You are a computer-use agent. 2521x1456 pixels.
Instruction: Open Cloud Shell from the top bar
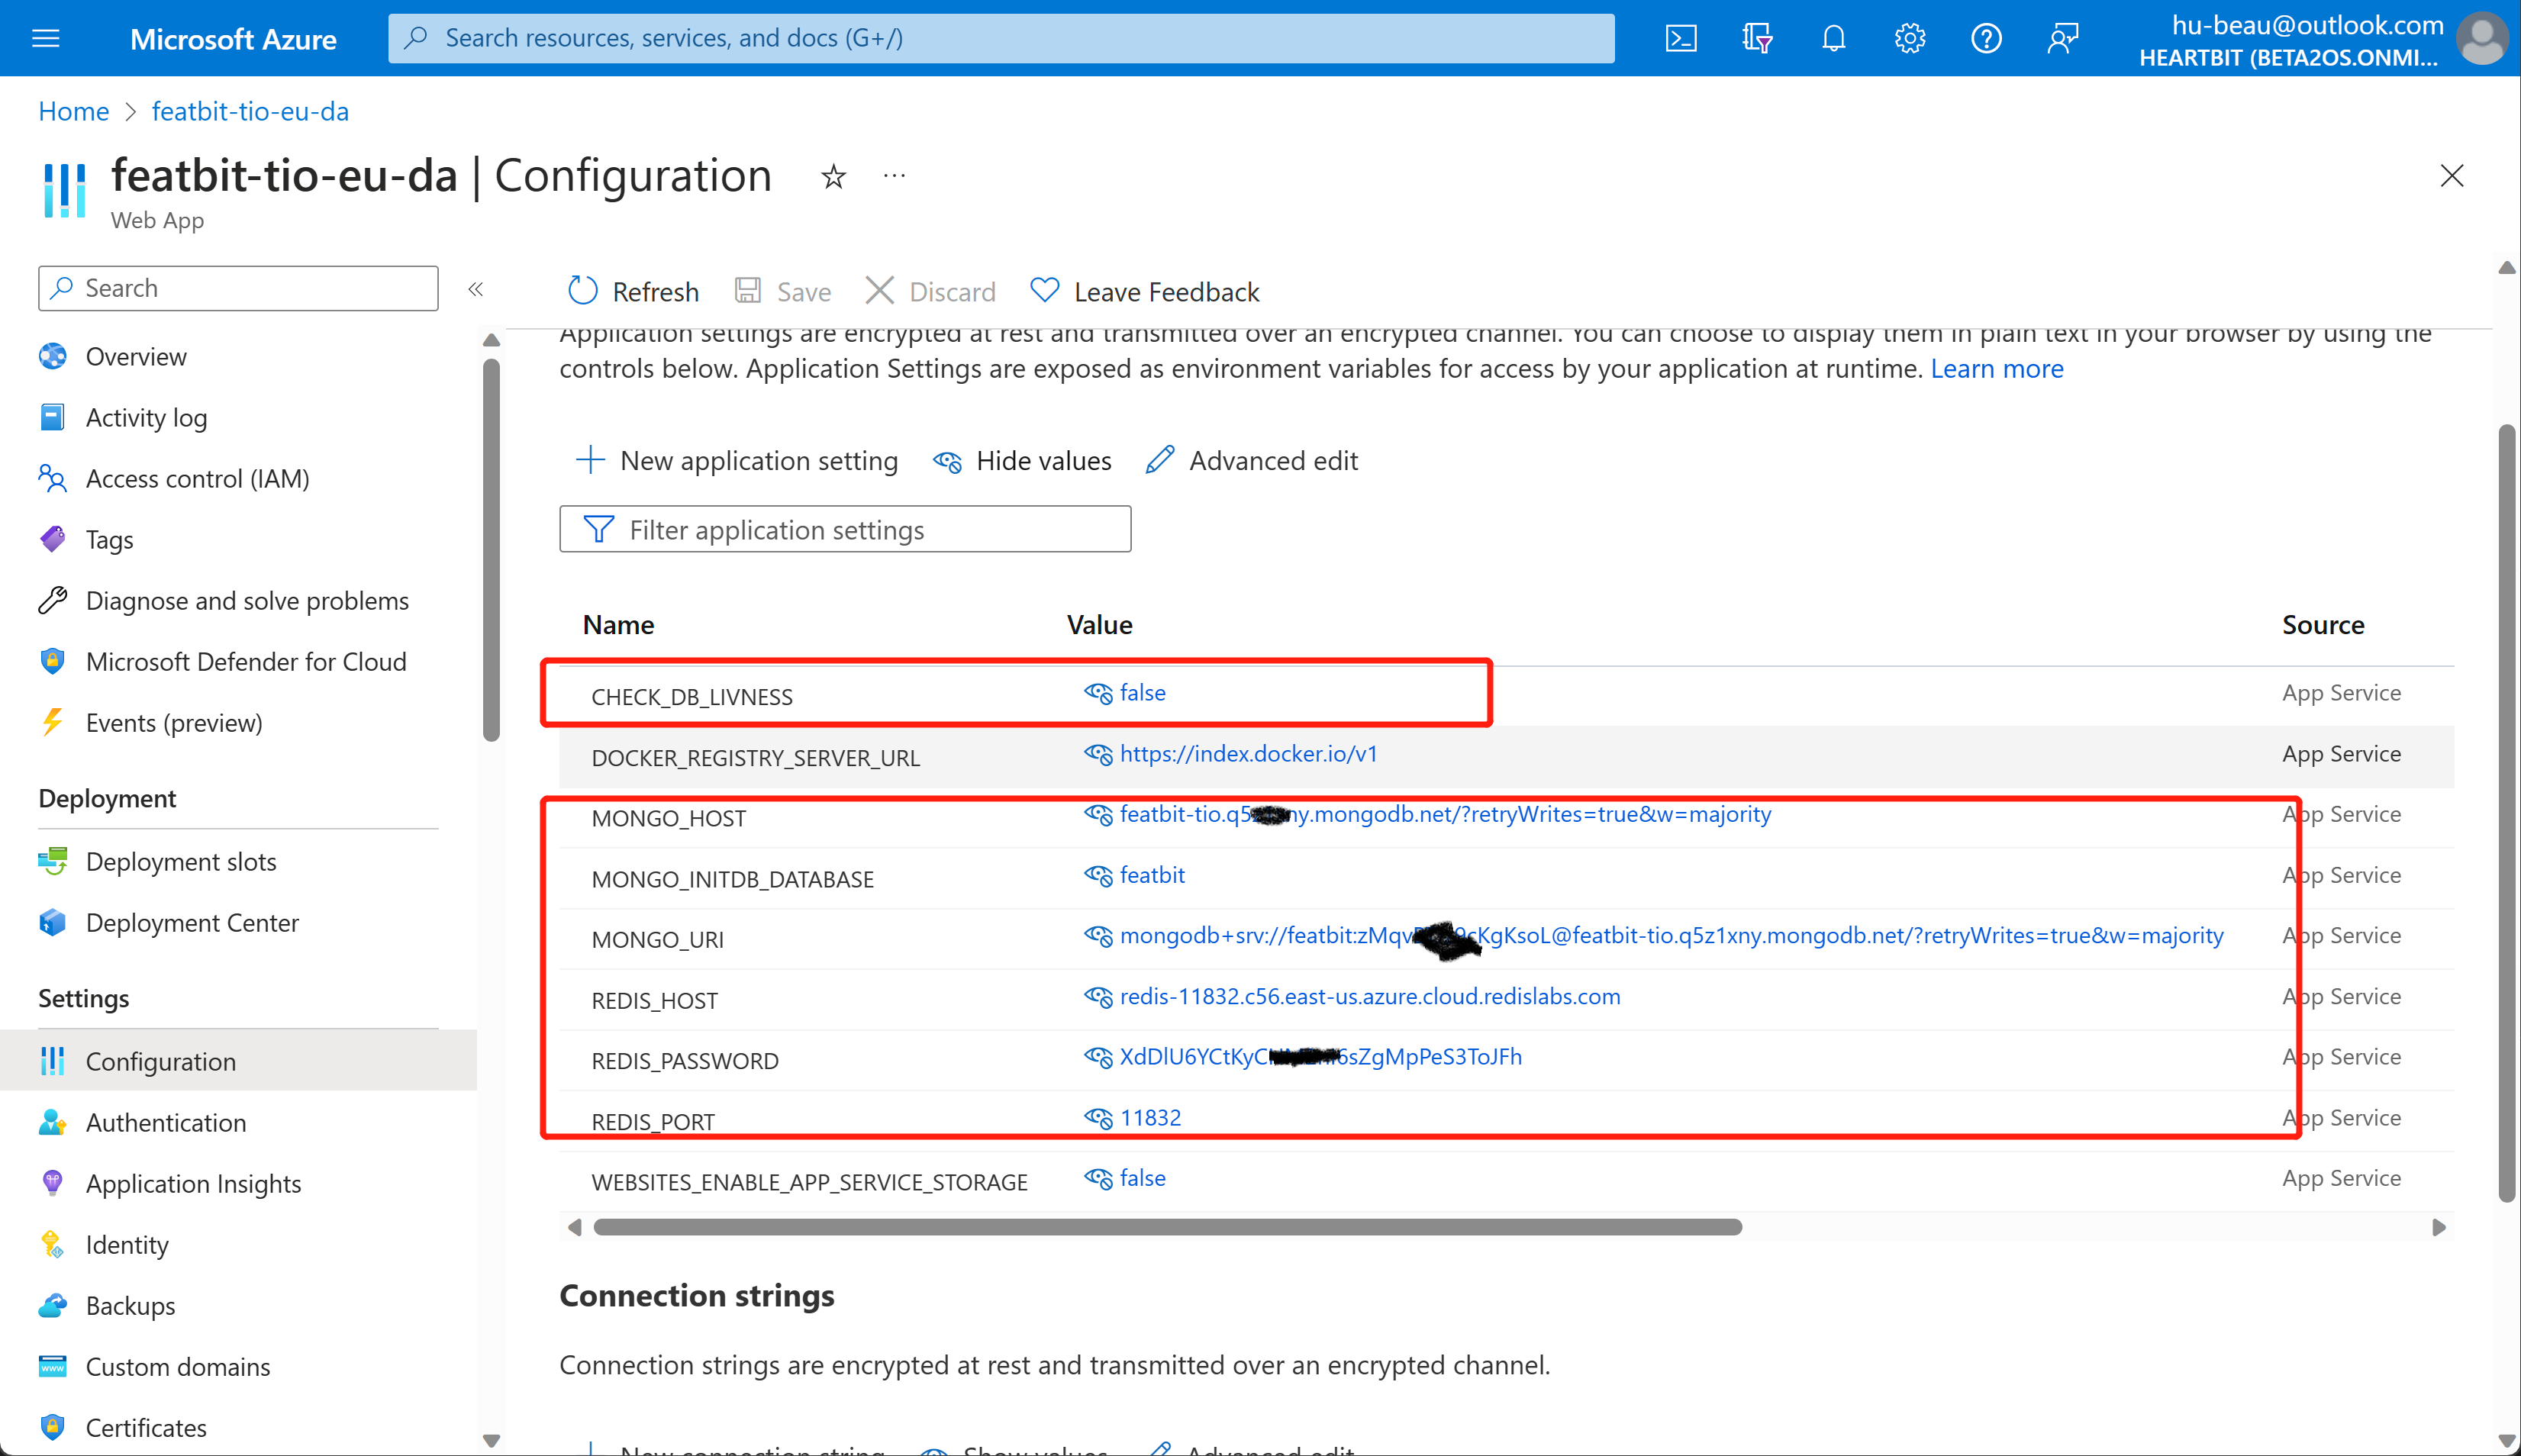click(x=1680, y=38)
